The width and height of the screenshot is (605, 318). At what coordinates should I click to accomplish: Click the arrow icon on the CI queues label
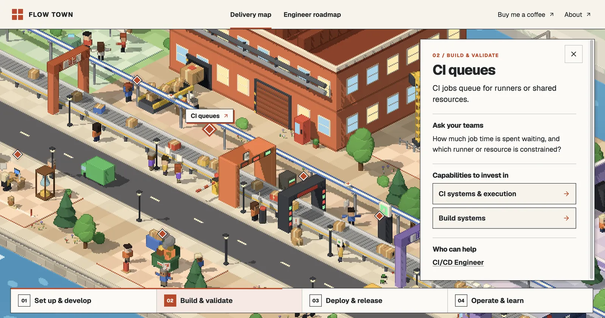point(226,116)
